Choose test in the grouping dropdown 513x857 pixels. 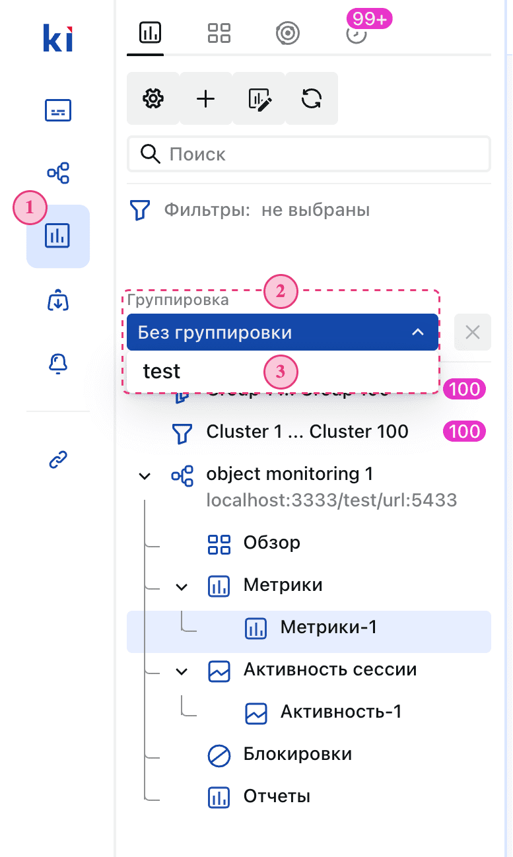click(x=161, y=371)
